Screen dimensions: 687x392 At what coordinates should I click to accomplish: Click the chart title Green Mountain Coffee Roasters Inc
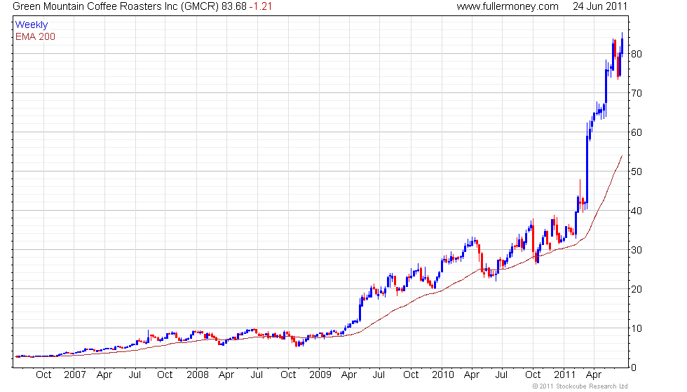pos(95,6)
